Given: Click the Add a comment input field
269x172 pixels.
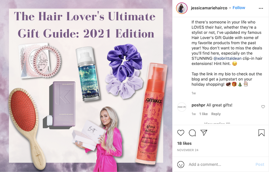Looking at the screenshot, I should click(221, 165).
